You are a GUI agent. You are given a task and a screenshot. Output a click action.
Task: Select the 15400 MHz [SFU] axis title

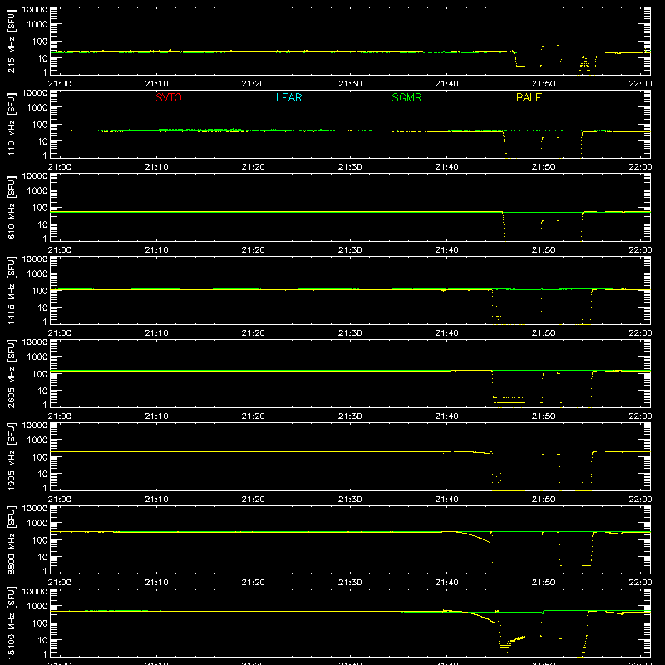12,623
